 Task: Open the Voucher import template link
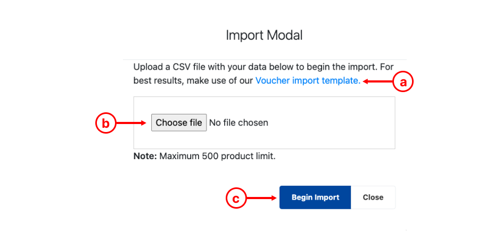[308, 80]
